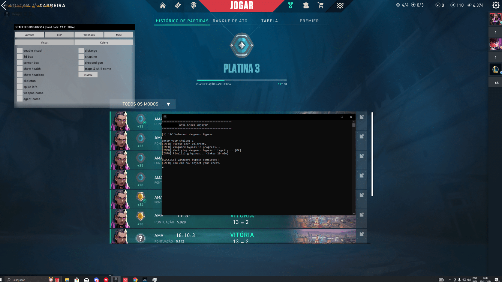This screenshot has height=282, width=502.
Task: Click the console scrollbar down arrow
Action: tap(354, 214)
